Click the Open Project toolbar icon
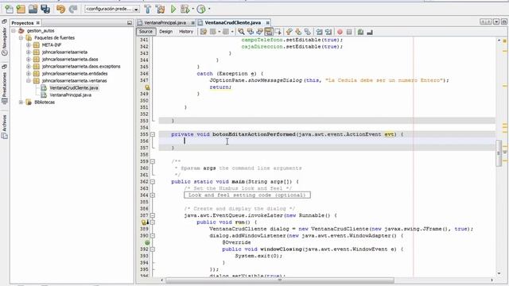The height and width of the screenshot is (286, 509). pyautogui.click(x=33, y=9)
